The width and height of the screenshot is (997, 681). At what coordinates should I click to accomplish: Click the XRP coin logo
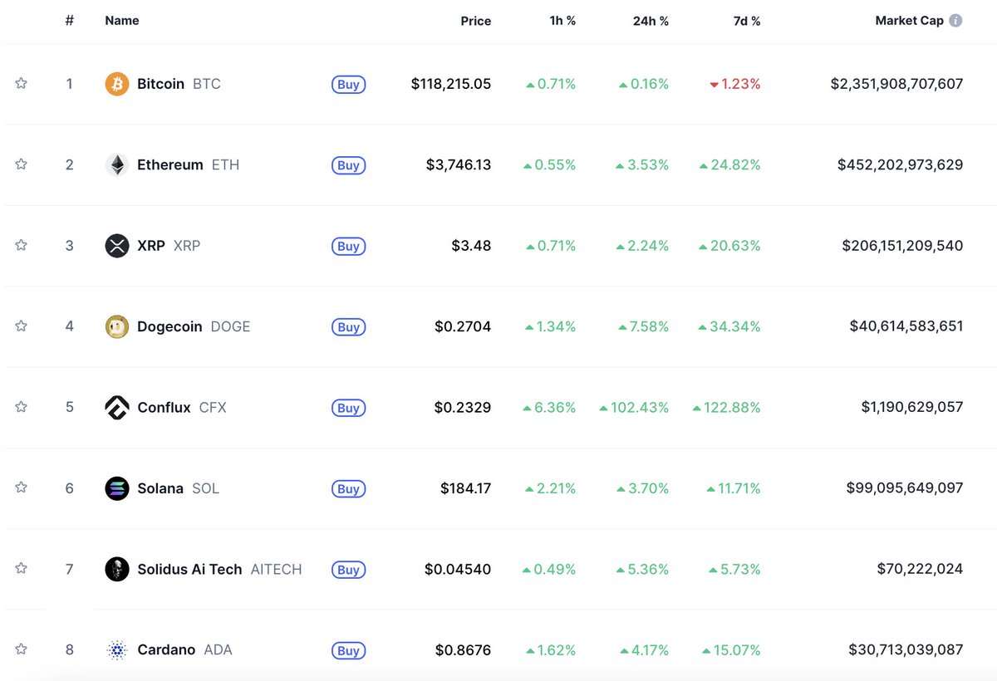pyautogui.click(x=117, y=246)
